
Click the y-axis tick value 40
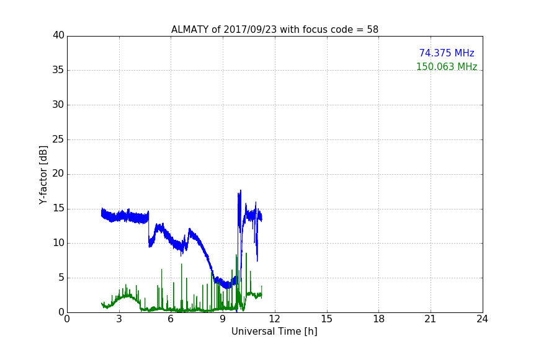[58, 35]
